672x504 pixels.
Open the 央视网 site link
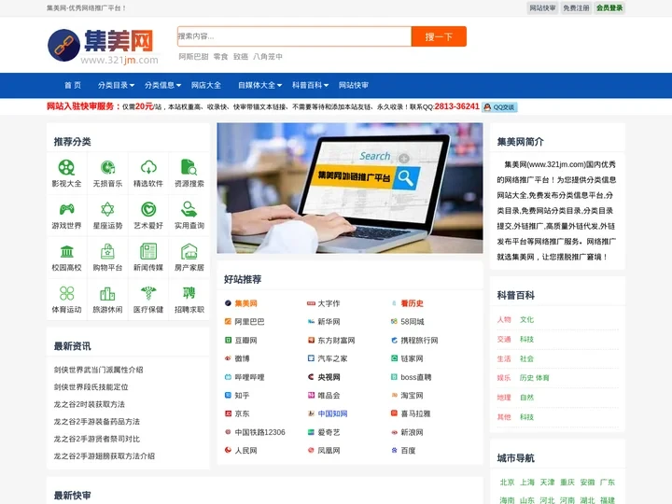point(329,377)
